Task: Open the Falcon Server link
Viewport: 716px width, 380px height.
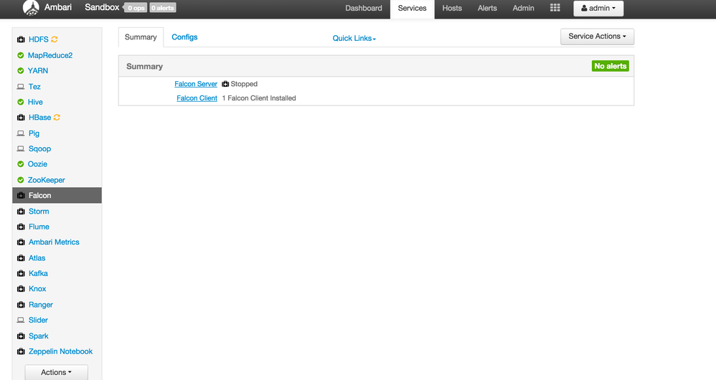Action: (x=196, y=84)
